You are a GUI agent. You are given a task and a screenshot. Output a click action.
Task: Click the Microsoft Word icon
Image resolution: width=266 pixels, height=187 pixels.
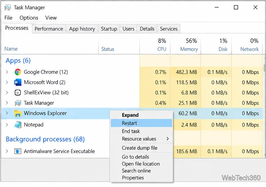(x=18, y=82)
